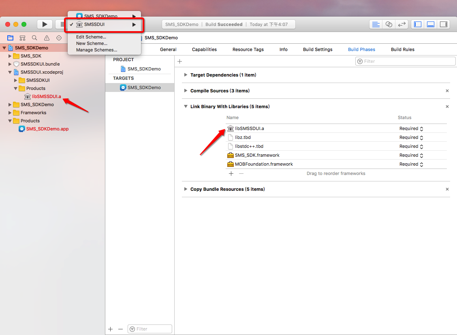Toggle the bottom Debug area panel

[431, 24]
